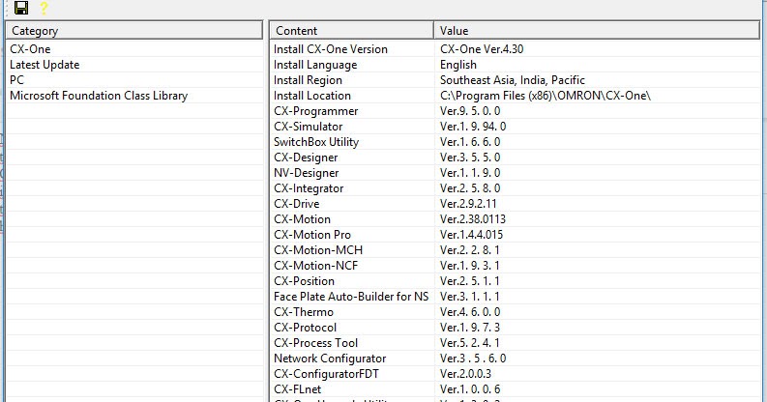Sort by the Category column header
This screenshot has height=402, width=767.
coord(134,30)
